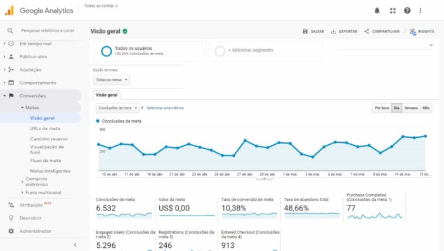Click the Salvar floppy disk icon
Viewport: 444px width, 251px height.
(x=305, y=32)
